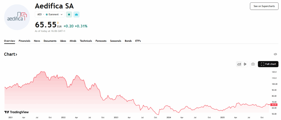Open the embed code icon
Viewport: 281px width, 120px height.
click(276, 54)
